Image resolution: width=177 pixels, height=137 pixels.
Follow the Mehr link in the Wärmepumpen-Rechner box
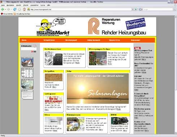tap(110, 64)
